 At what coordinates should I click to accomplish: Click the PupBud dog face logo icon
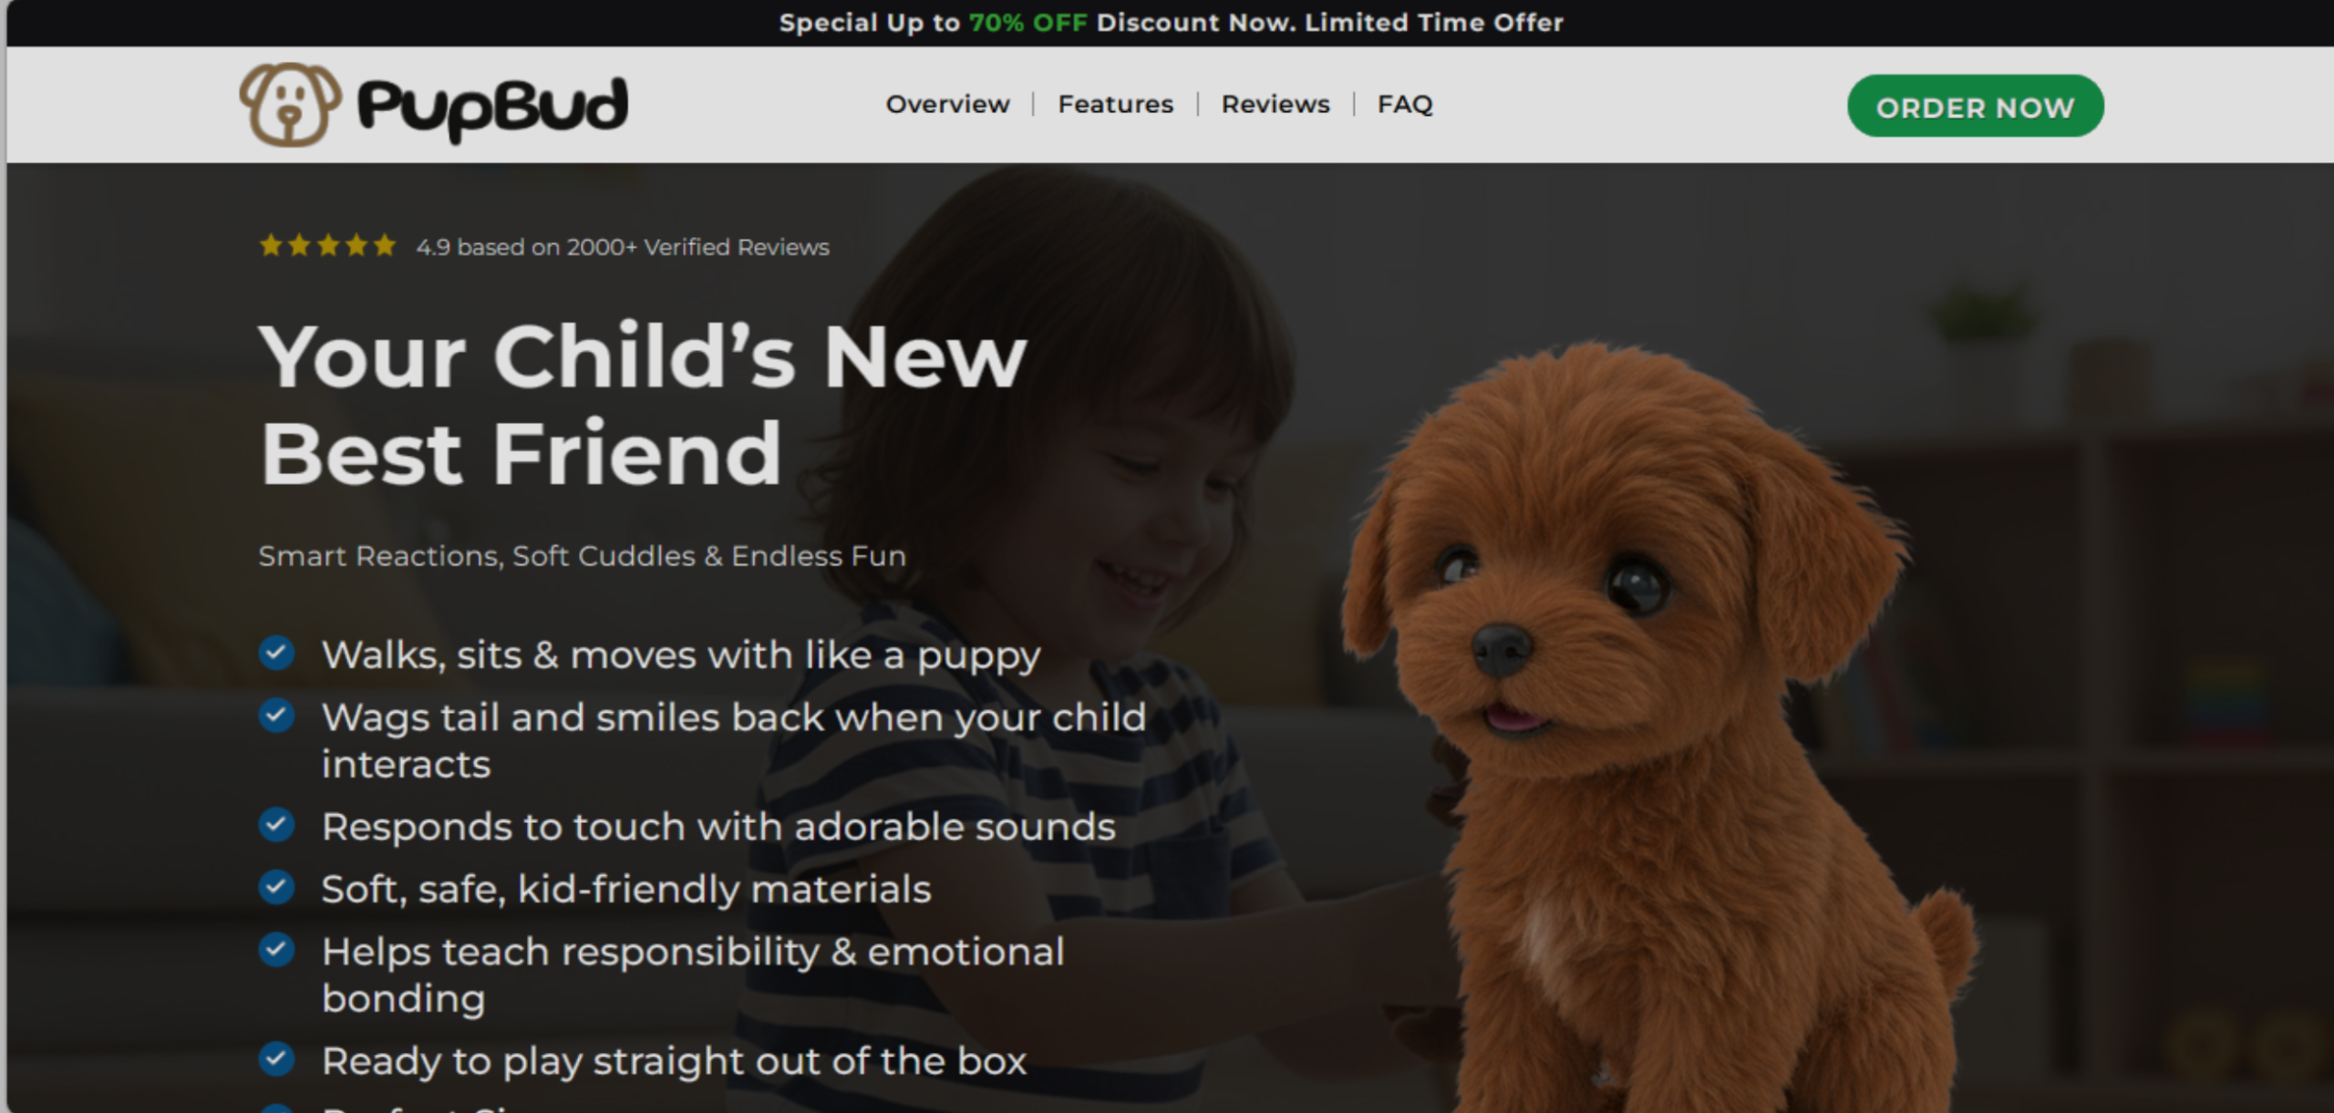pyautogui.click(x=290, y=105)
